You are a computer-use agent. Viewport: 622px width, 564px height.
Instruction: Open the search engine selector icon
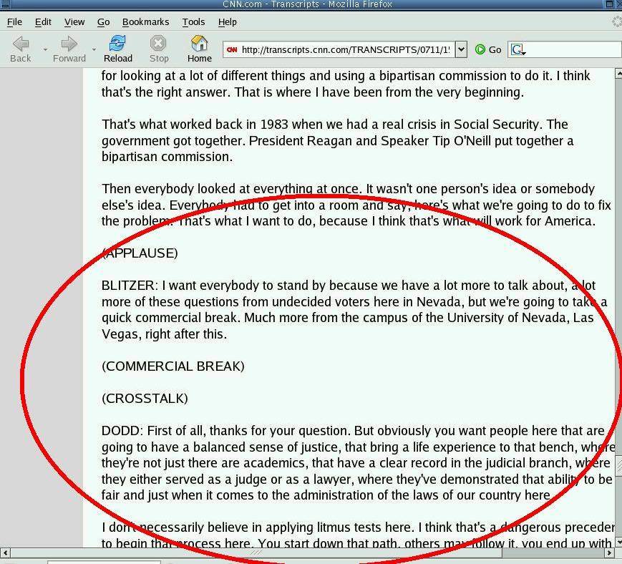[517, 49]
